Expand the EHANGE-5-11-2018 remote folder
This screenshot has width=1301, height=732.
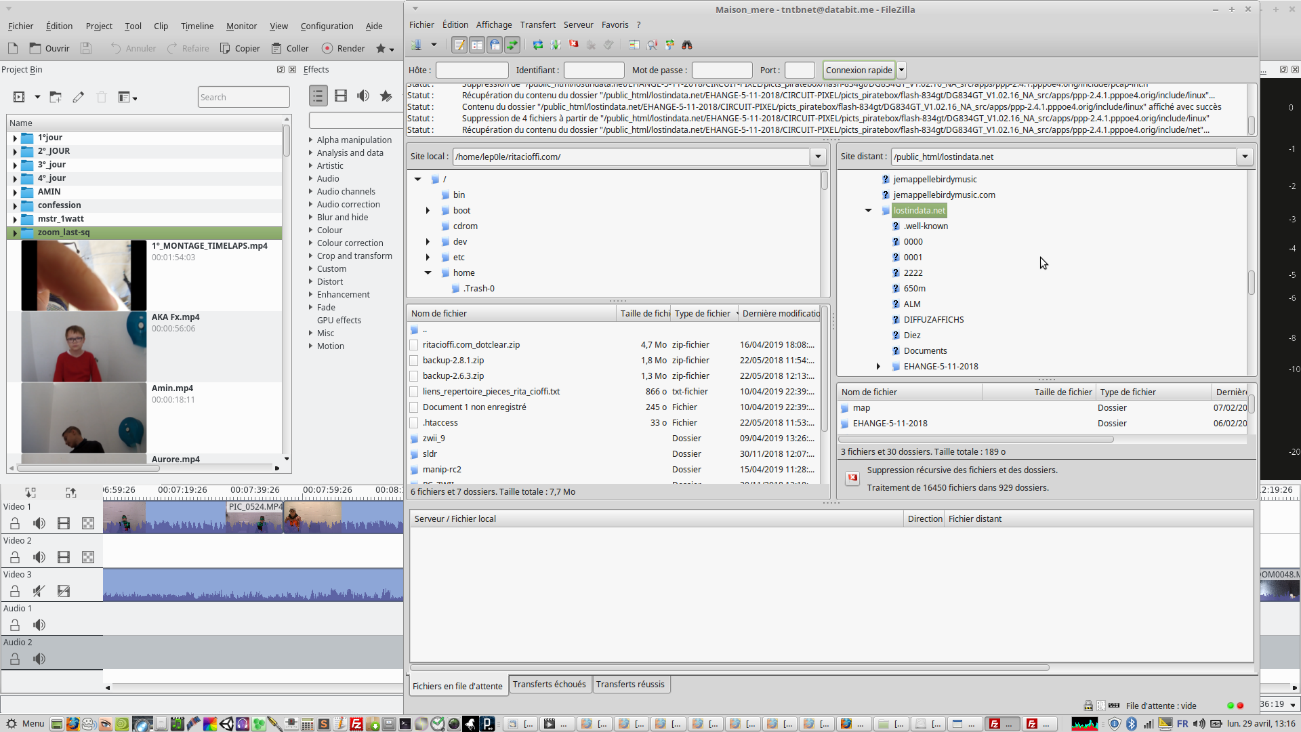click(878, 367)
